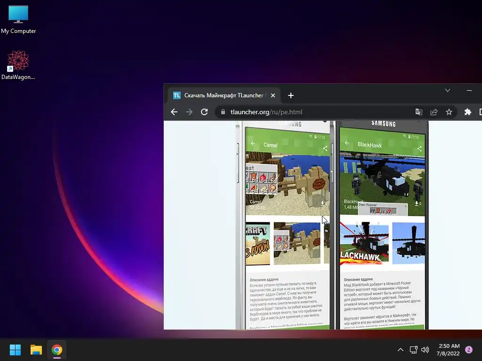Open the My Computer desktop icon

point(18,19)
